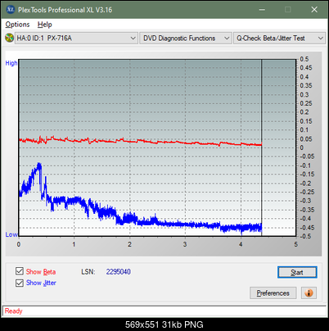Expand the DVD Diagnostic Functions dropdown
Image resolution: width=329 pixels, height=331 pixels.
186,39
